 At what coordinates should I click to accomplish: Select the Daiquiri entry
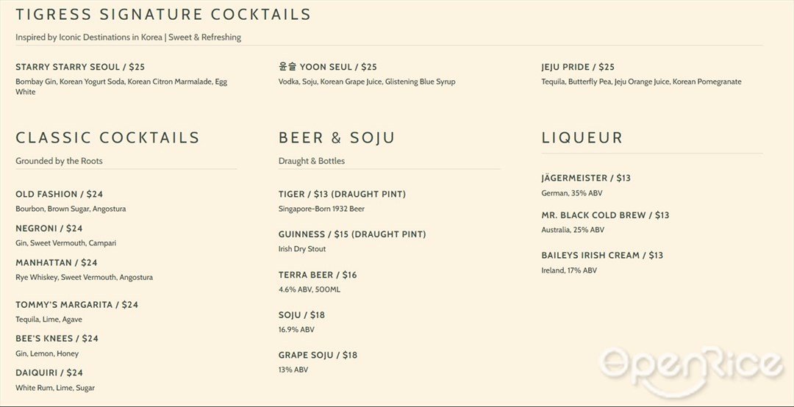click(49, 372)
